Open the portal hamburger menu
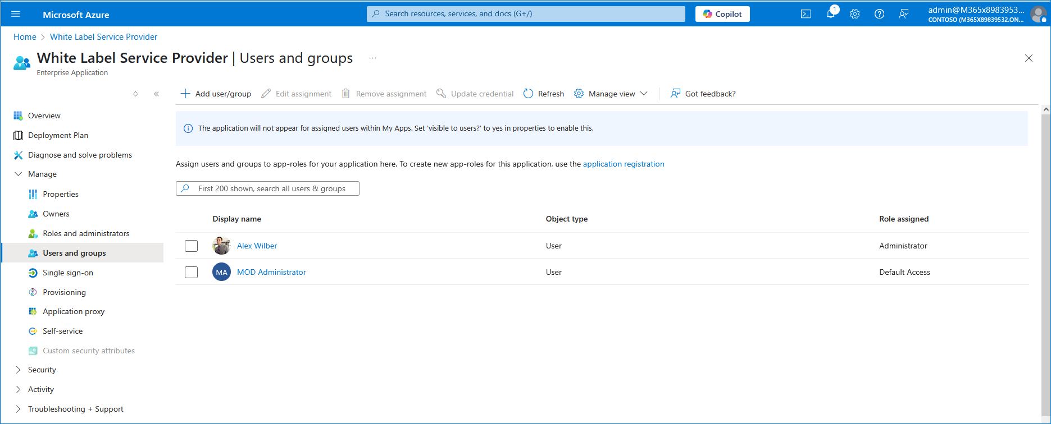Image resolution: width=1051 pixels, height=424 pixels. [16, 14]
